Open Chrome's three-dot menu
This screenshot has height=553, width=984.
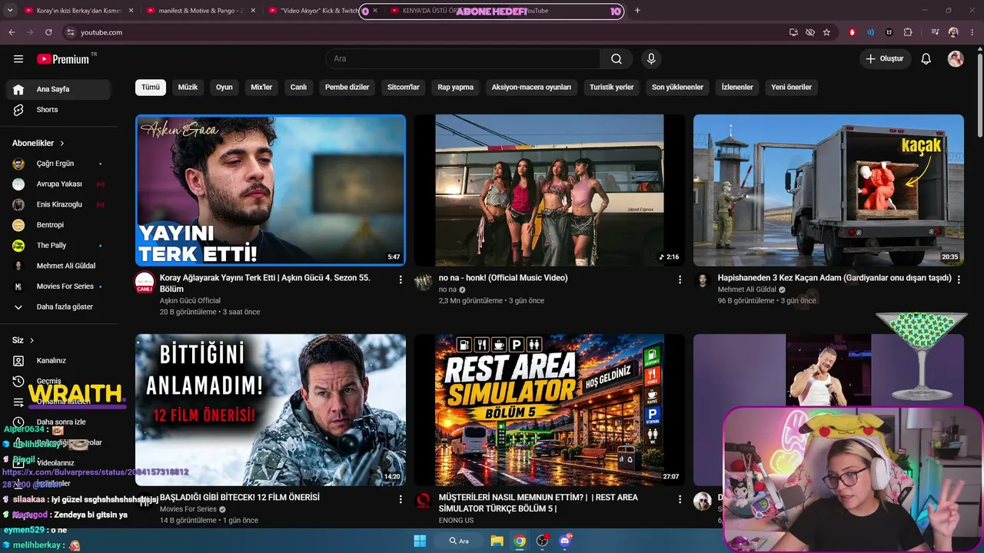coord(972,32)
